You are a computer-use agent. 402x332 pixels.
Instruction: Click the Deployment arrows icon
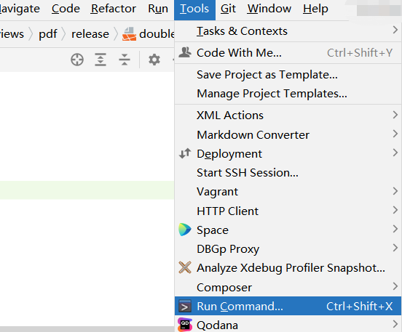coord(185,153)
